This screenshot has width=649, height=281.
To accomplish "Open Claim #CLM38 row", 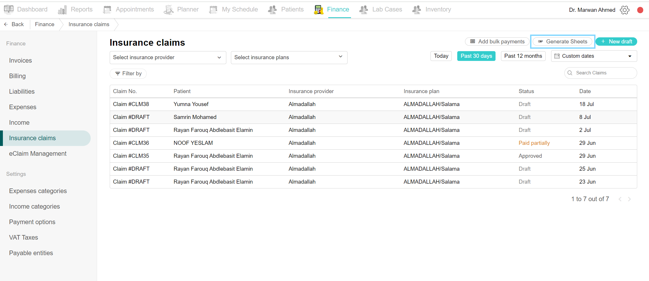I will point(373,104).
